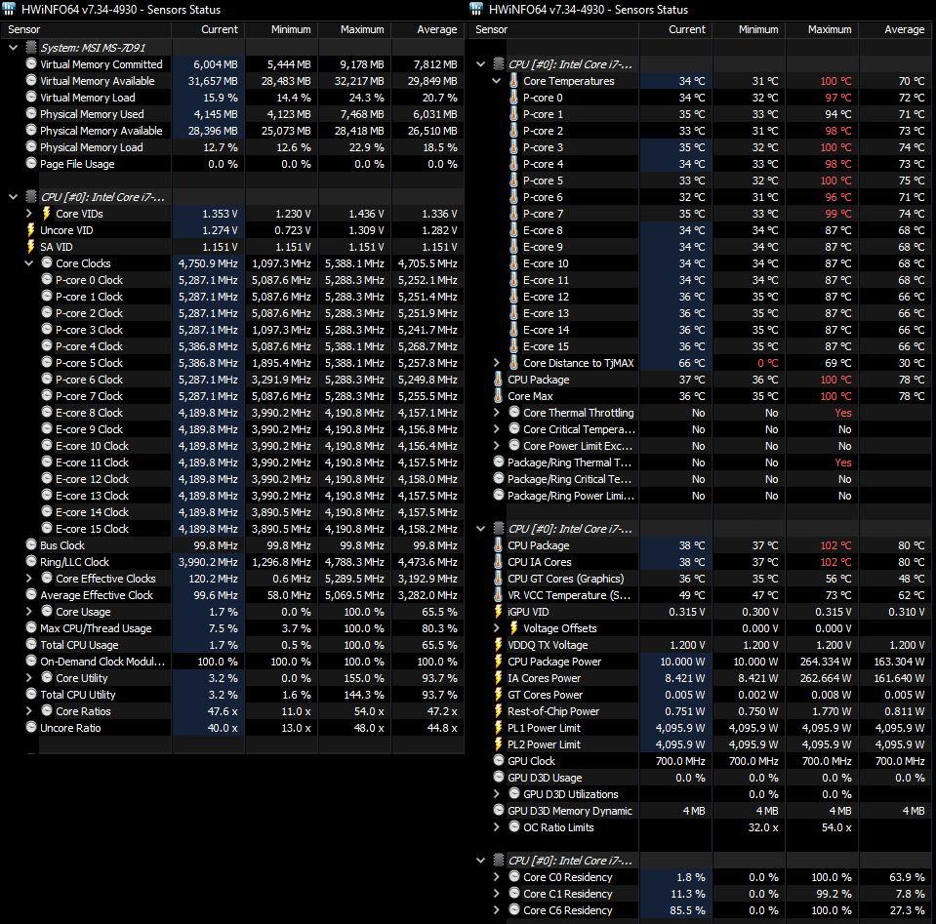
Task: Click the Average column header in right window
Action: tap(896, 29)
